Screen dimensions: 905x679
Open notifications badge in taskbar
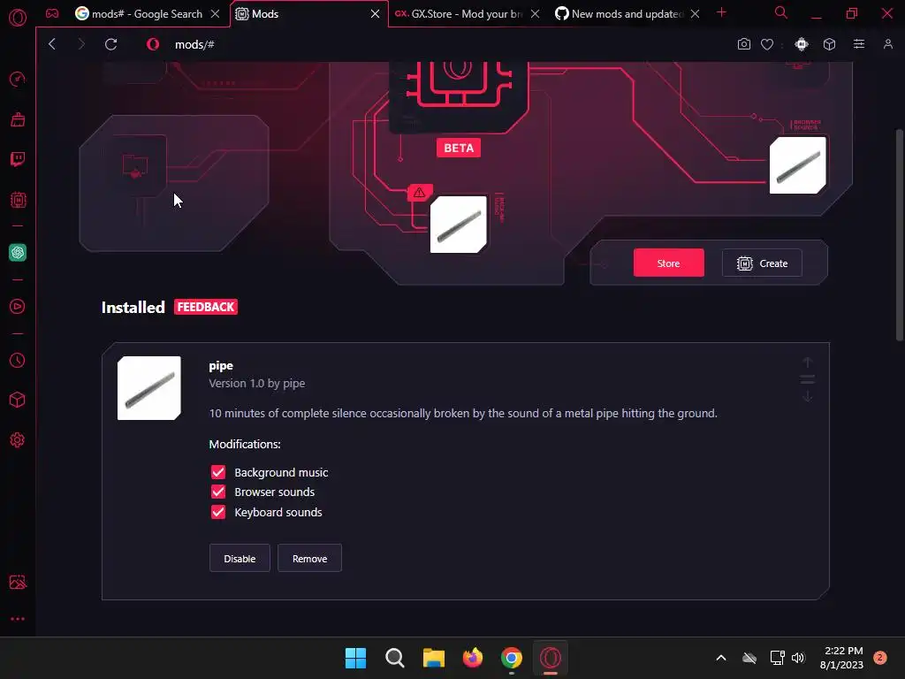click(x=879, y=657)
